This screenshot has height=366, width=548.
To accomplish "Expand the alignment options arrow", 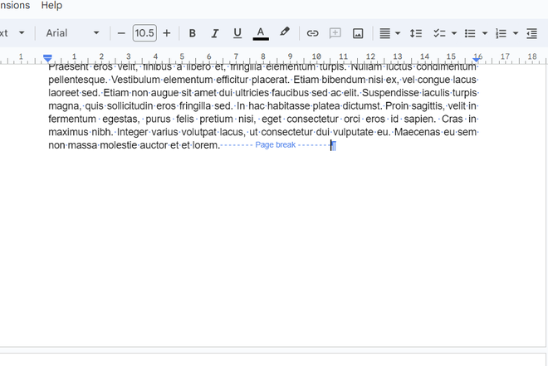I will click(x=398, y=33).
